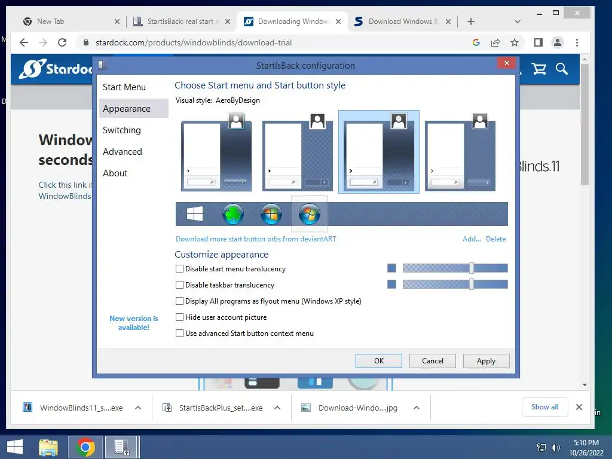Click Show all downloads
Screen dimensions: 612x459
point(544,407)
